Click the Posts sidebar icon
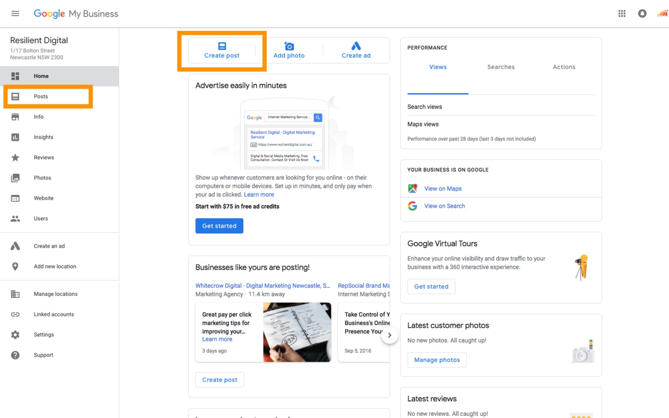 coord(15,96)
